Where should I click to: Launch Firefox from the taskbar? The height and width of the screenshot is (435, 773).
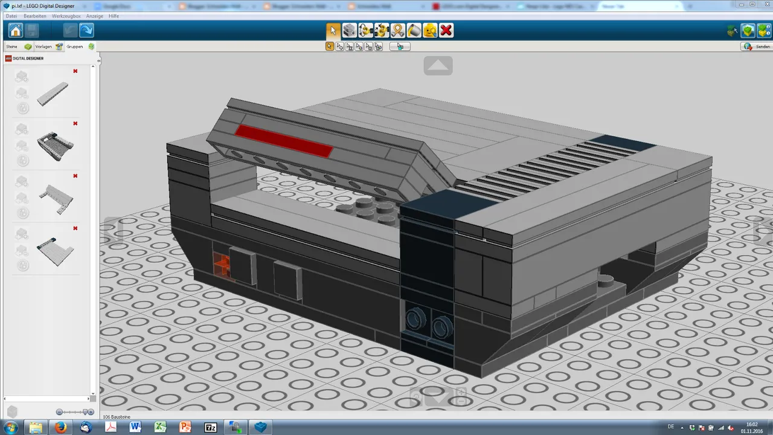point(60,427)
